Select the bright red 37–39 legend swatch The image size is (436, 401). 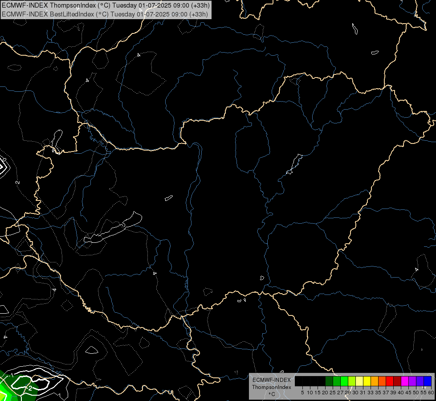click(390, 381)
